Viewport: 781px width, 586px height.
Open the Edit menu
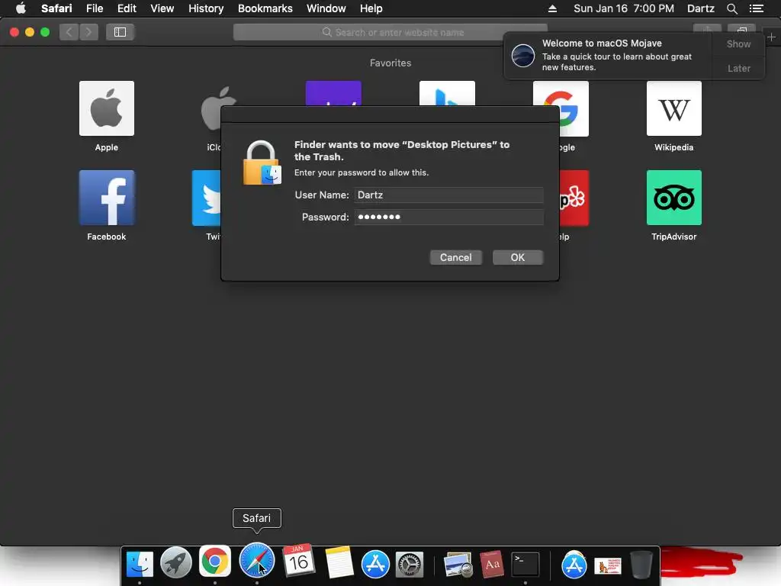click(127, 8)
